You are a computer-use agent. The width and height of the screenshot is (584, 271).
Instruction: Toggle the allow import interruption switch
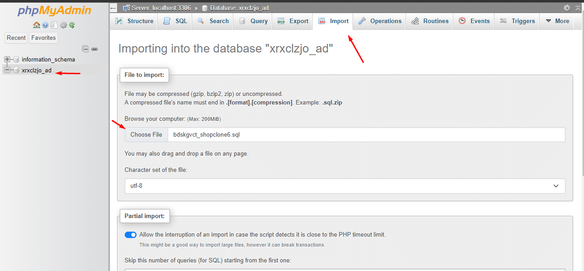tap(131, 235)
